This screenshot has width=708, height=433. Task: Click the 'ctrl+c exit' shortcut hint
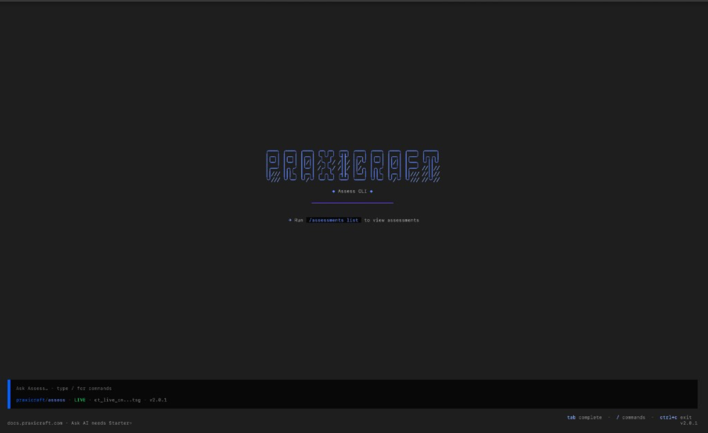pos(676,417)
